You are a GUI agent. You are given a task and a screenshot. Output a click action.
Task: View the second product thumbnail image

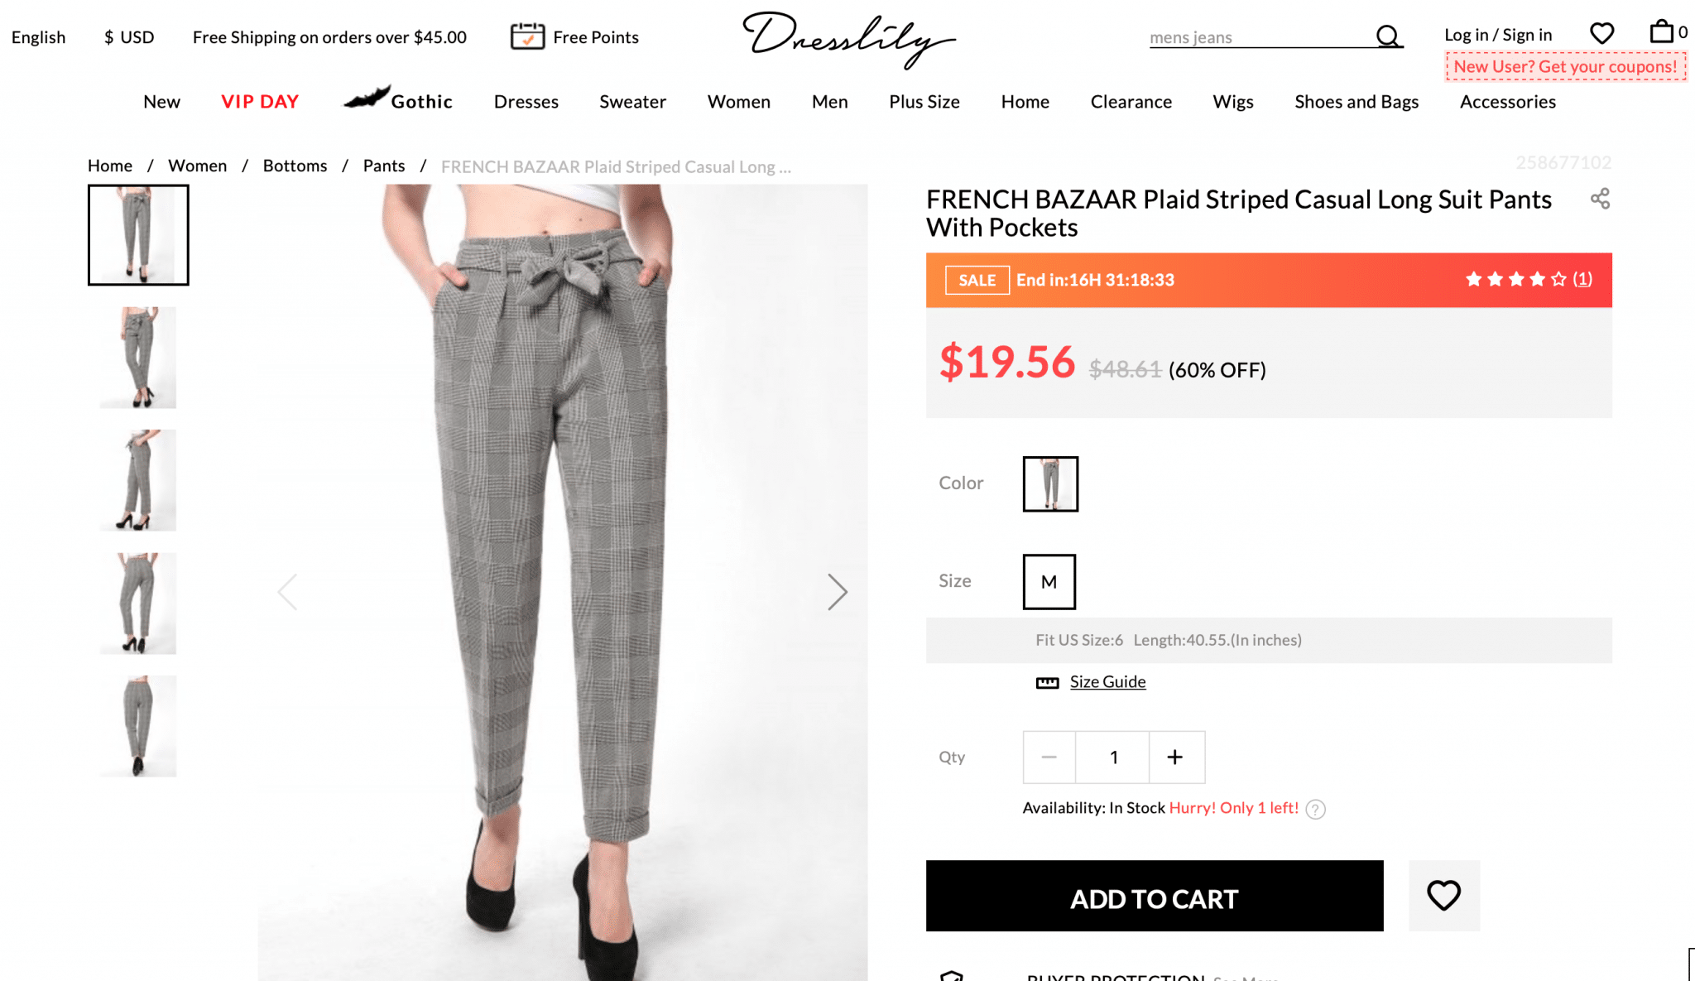(x=138, y=358)
